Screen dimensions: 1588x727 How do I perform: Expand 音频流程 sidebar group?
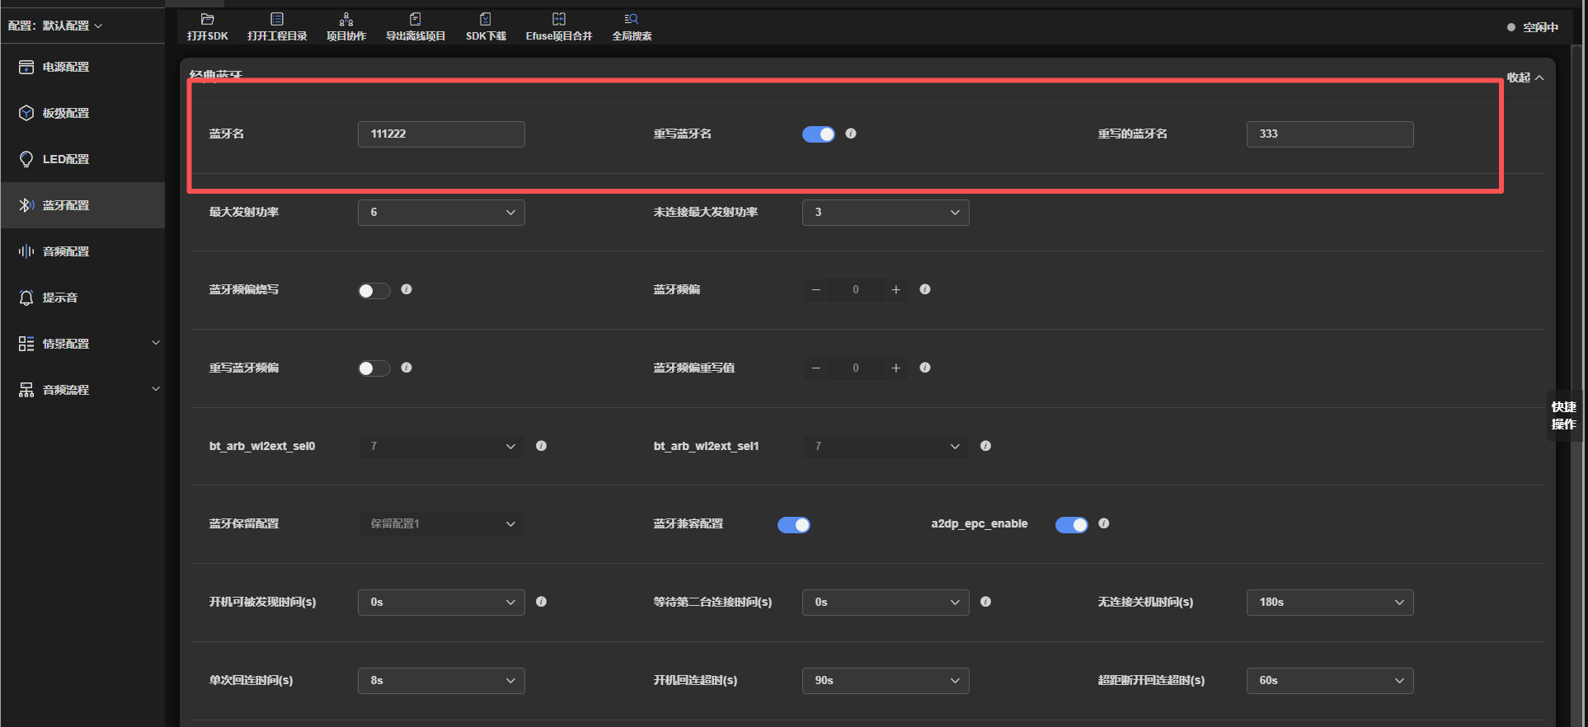tap(82, 390)
